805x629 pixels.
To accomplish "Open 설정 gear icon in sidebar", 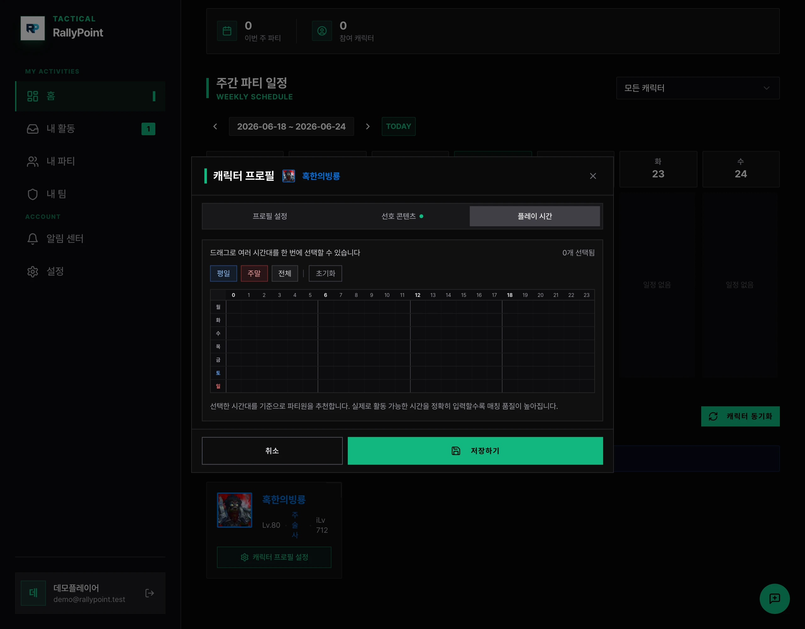I will (33, 271).
